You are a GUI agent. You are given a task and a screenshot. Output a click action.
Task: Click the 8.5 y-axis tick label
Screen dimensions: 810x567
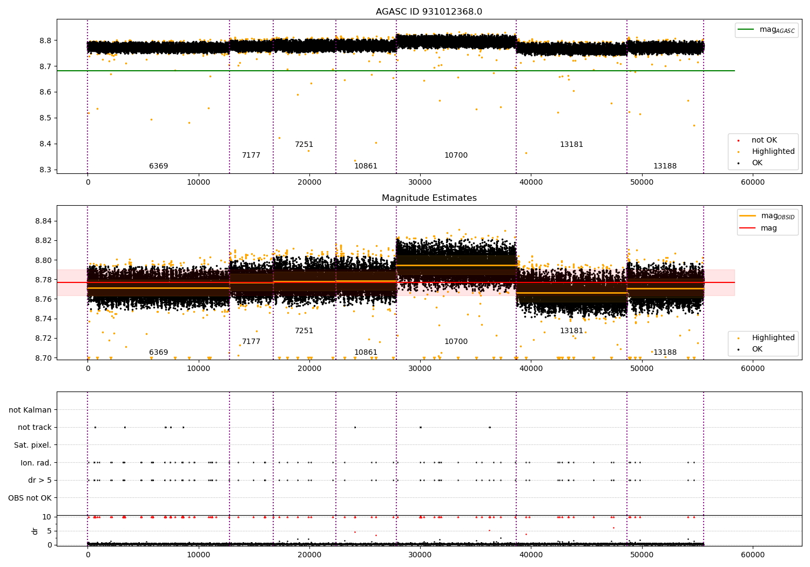pyautogui.click(x=46, y=118)
